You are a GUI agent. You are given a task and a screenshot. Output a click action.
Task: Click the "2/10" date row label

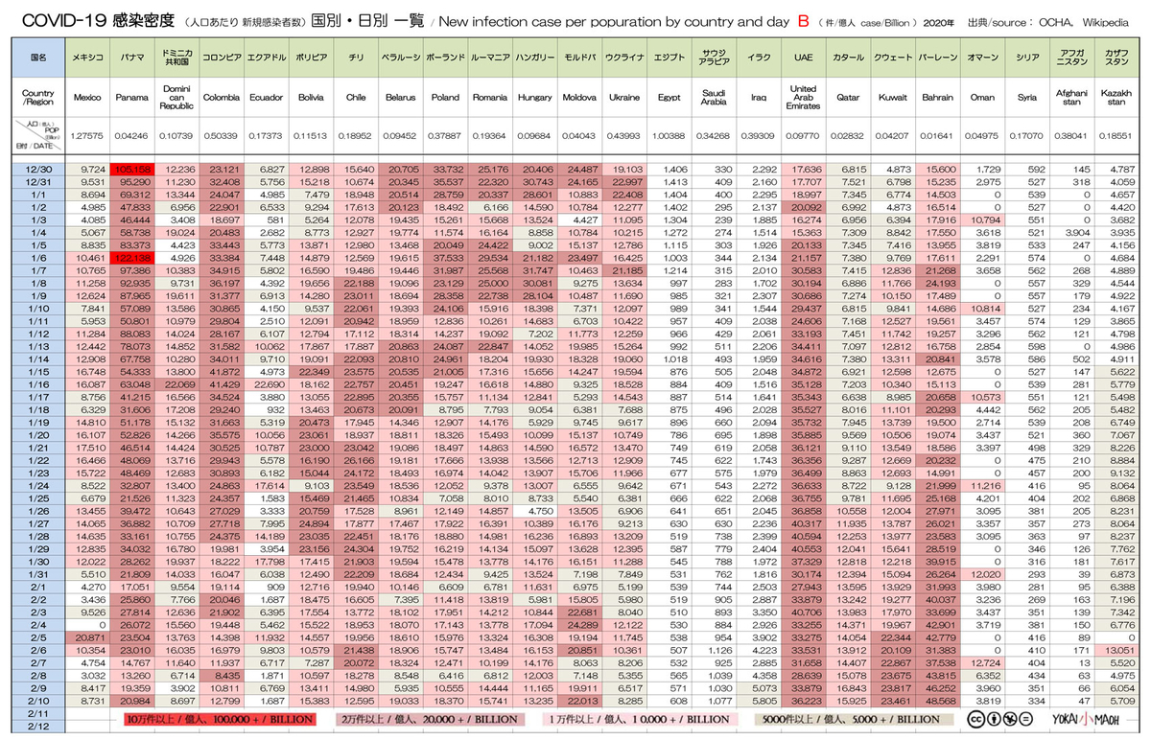pos(38,700)
